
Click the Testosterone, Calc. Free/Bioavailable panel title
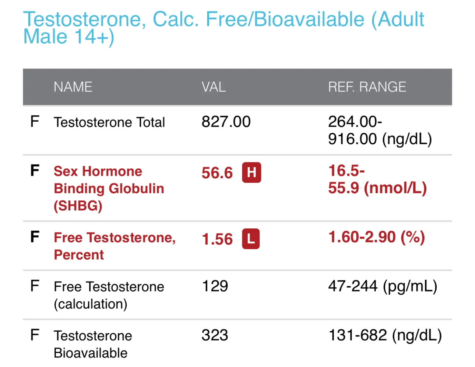[224, 28]
